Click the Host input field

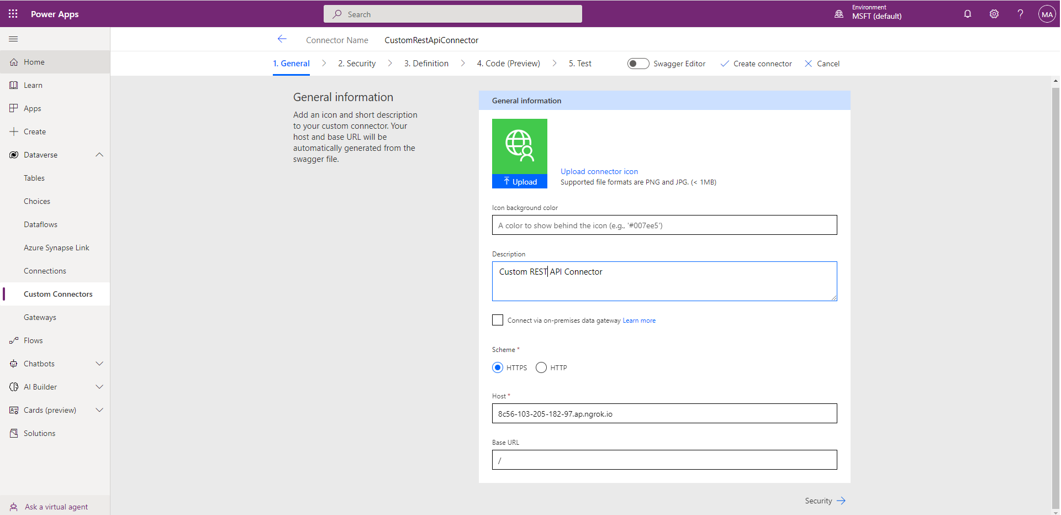pos(664,414)
